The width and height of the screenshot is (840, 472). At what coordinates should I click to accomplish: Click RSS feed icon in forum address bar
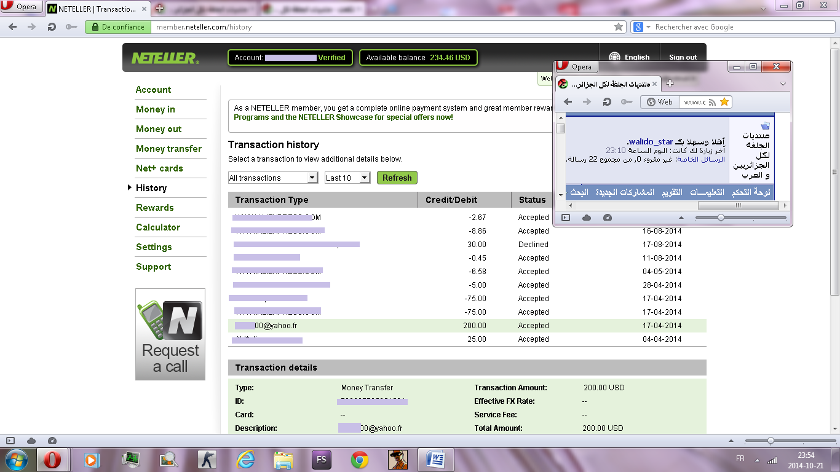point(711,102)
